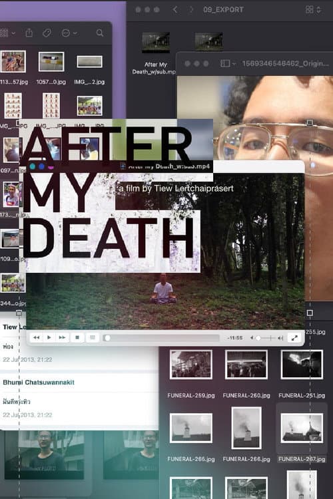Select the right webcam photo of man in glasses
Screen dimensions: 333x499
[x=131, y=455]
